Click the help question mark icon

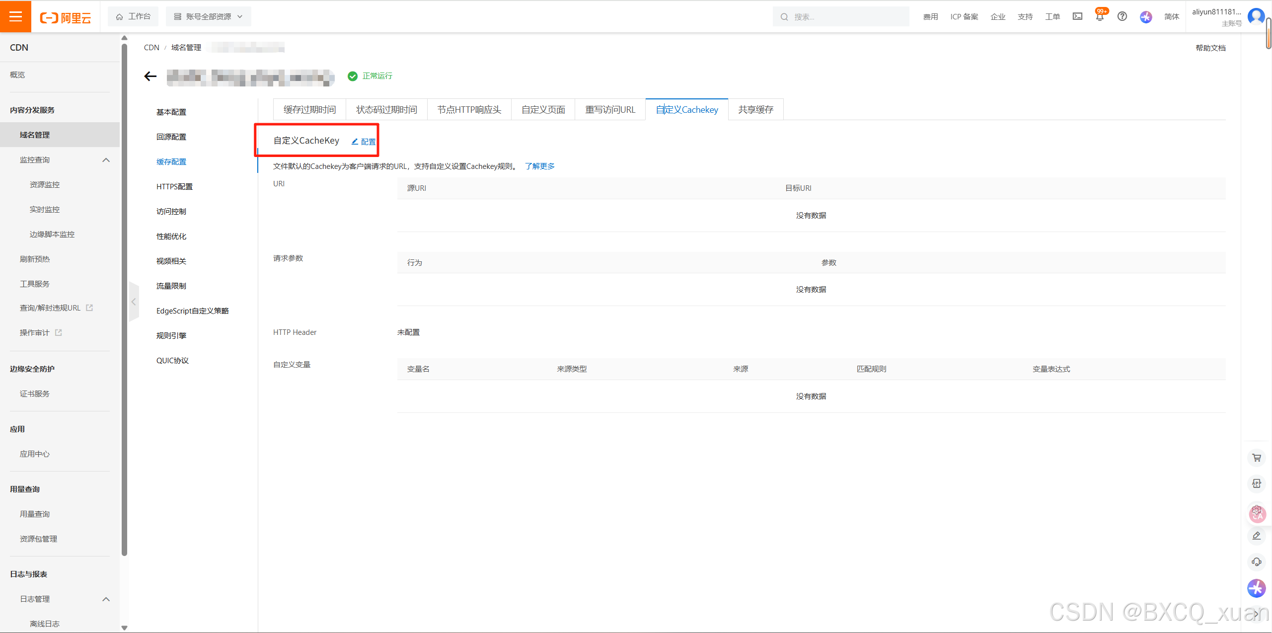pos(1122,16)
